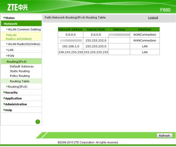Click the 239.255.255.250 network address cell
Viewport: 176px width, 147px height.
click(71, 52)
